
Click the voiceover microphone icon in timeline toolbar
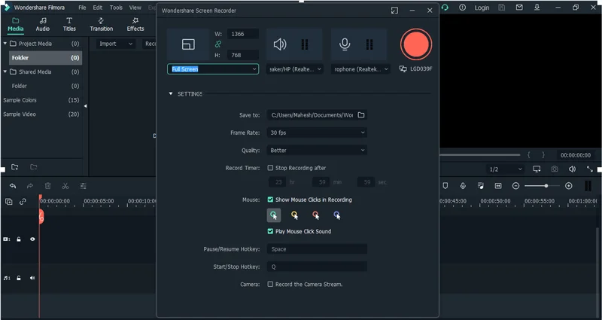click(463, 186)
